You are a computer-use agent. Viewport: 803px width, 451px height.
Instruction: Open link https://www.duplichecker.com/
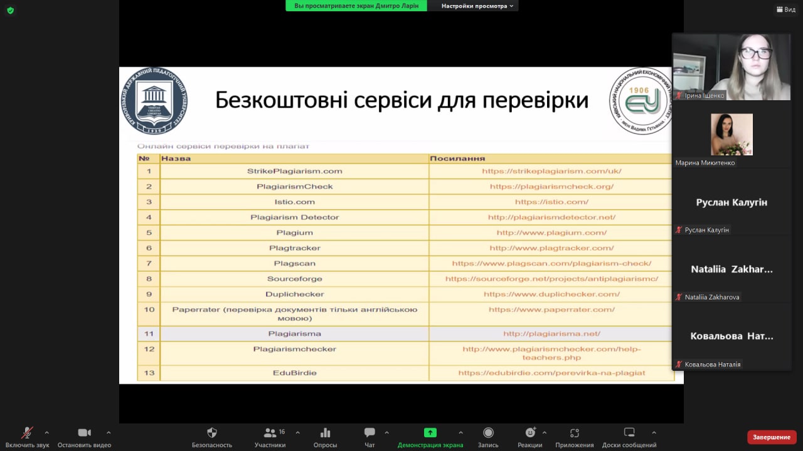(551, 294)
